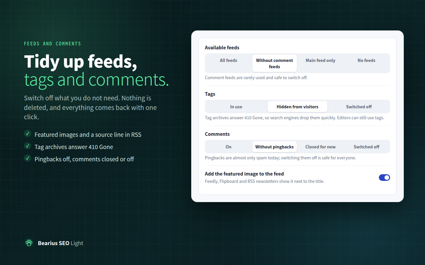Click the Comment feeds are rarely used hint
This screenshot has height=265, width=425.
pos(256,78)
